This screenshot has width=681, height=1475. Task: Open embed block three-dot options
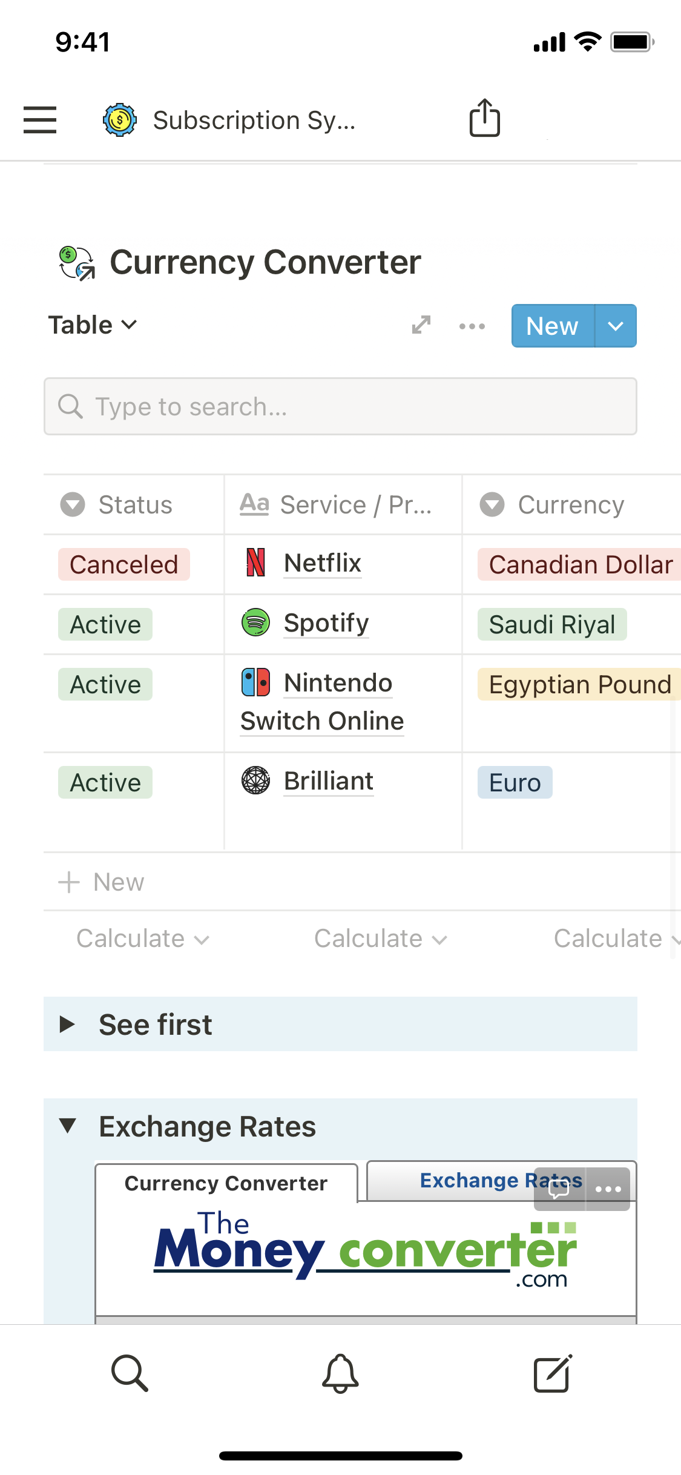click(x=608, y=1189)
